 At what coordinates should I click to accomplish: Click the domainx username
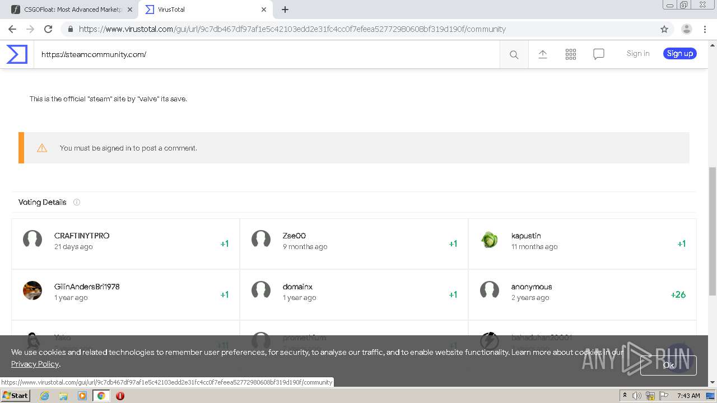tap(297, 287)
